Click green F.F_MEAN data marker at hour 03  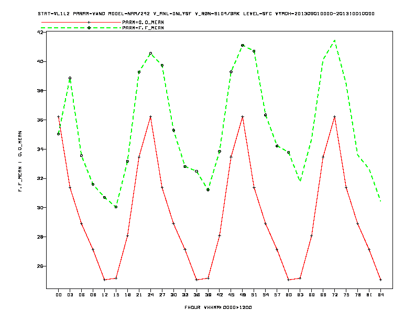pos(70,78)
